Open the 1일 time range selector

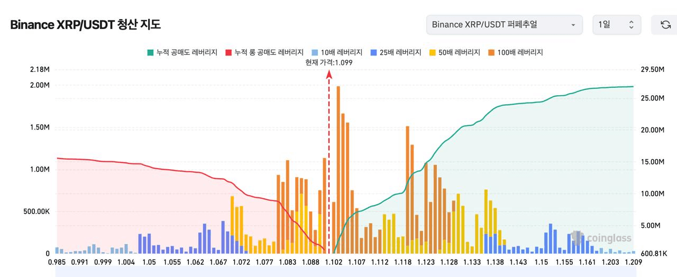point(617,24)
